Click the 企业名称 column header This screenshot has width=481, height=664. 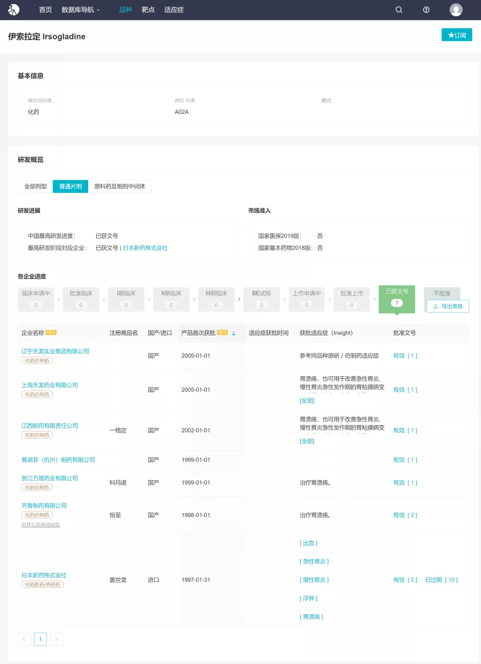point(33,333)
